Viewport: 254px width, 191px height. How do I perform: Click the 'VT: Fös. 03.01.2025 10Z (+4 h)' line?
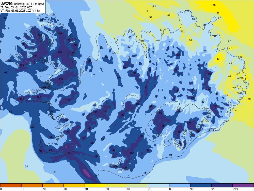coord(20,11)
